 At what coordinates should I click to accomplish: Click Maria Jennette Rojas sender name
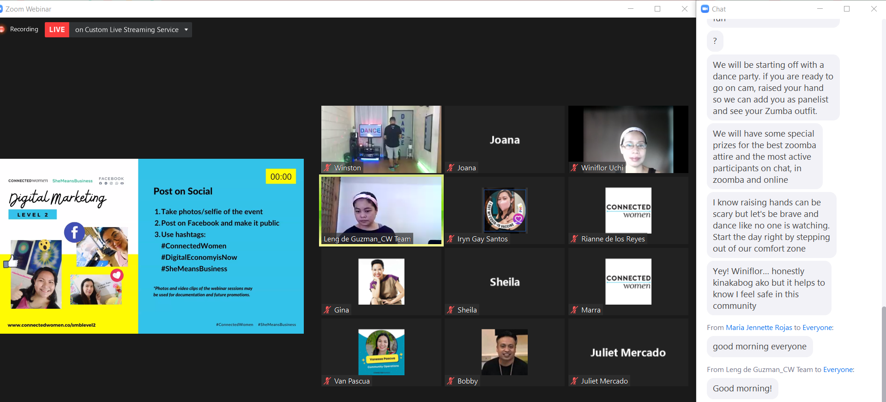(x=759, y=328)
